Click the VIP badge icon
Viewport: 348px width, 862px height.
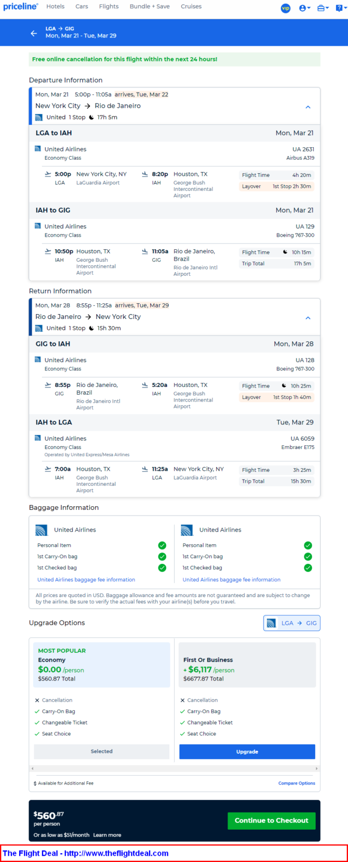[x=286, y=8]
